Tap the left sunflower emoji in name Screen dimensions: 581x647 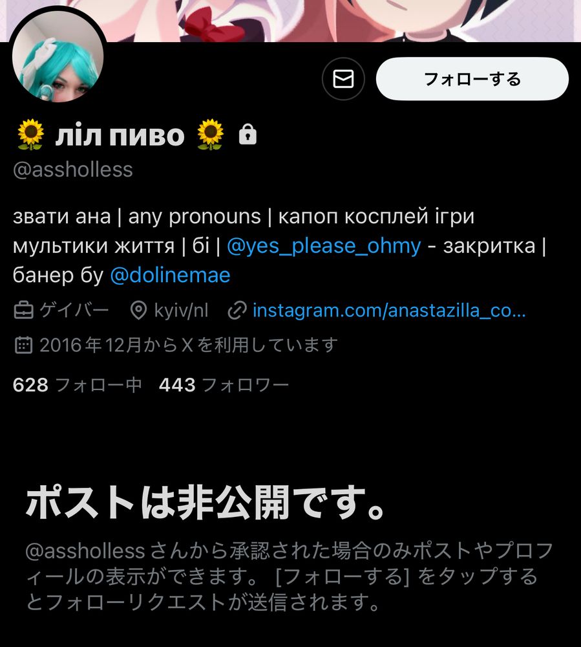point(30,134)
